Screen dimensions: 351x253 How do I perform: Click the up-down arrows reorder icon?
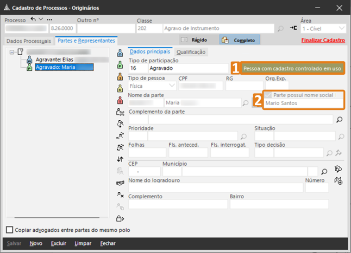pyautogui.click(x=121, y=159)
